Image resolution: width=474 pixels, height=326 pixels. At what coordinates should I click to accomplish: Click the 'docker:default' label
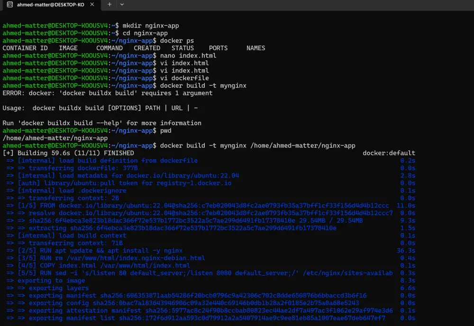389,153
